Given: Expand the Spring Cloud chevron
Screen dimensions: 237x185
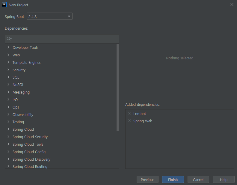Looking at the screenshot, I should (x=8, y=129).
